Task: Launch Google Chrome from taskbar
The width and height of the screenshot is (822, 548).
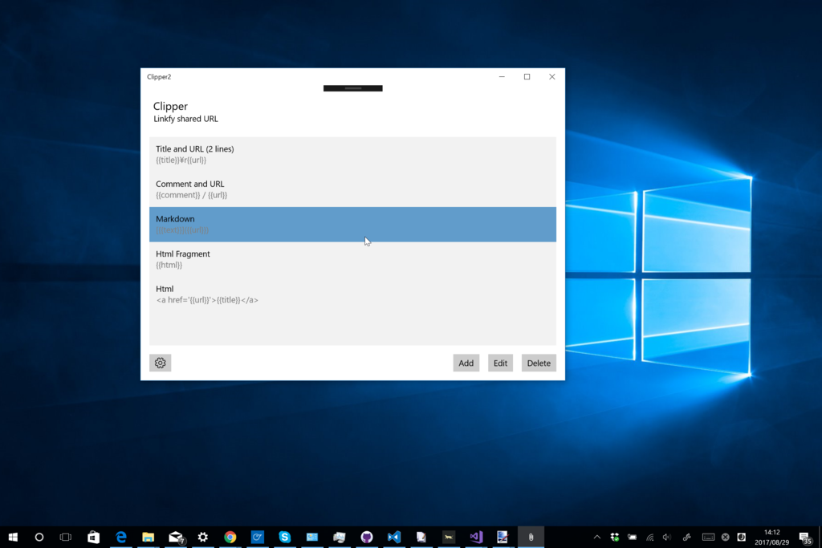Action: (230, 537)
